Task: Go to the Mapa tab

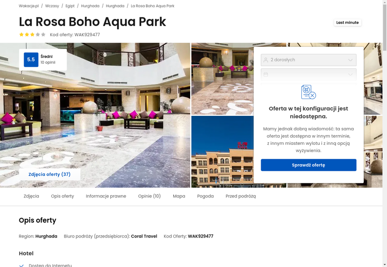Action: (179, 196)
